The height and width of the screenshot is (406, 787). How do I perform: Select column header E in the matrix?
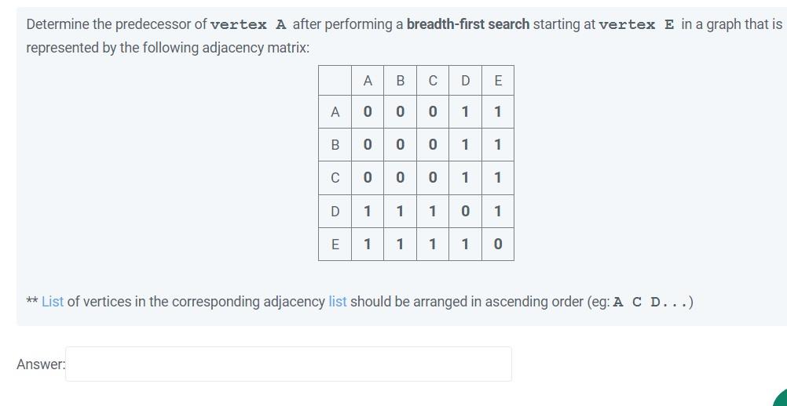498,81
